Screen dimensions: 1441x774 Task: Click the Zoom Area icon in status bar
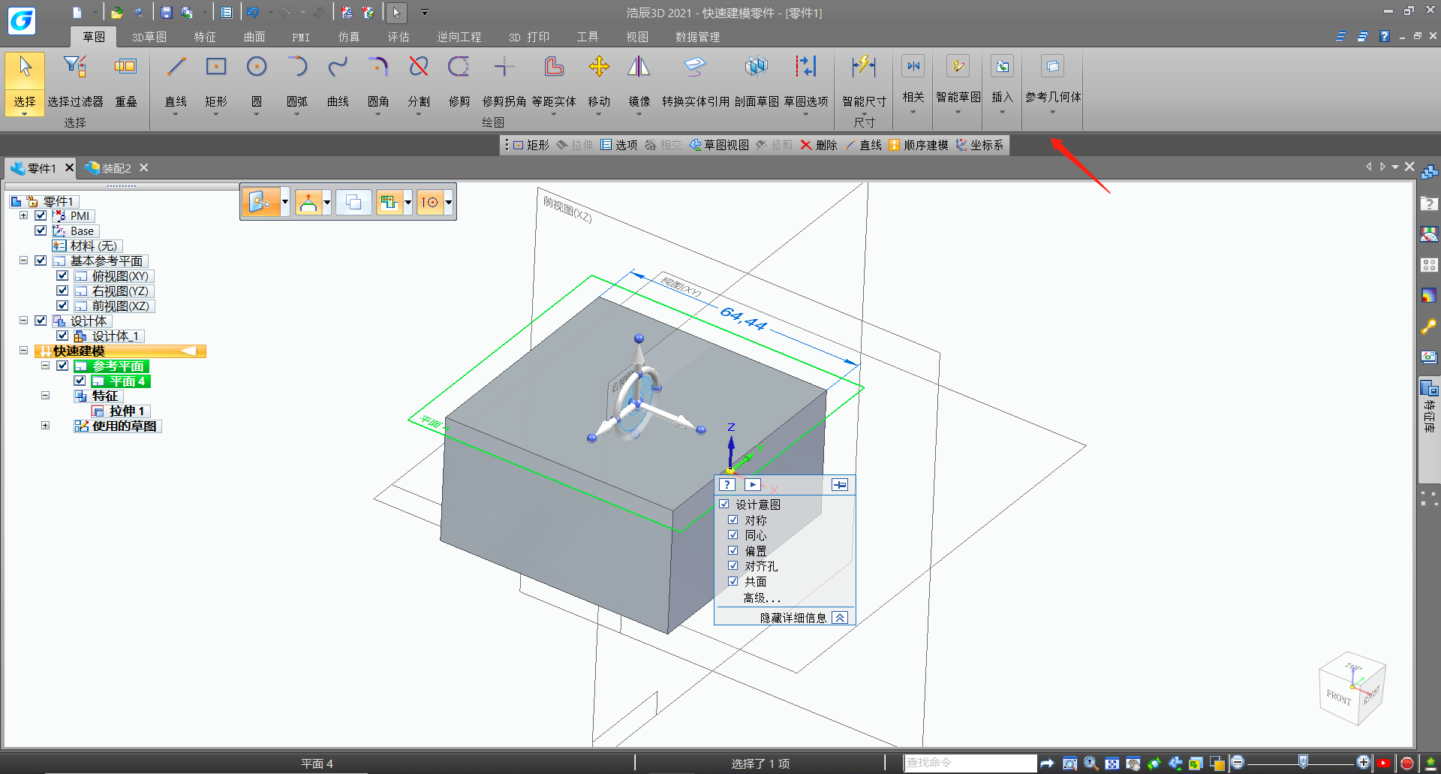pos(1069,763)
